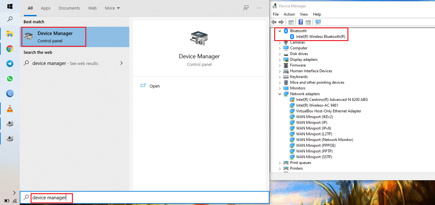This screenshot has height=205, width=435.
Task: Click the Help question-mark toolbar icon
Action: [x=301, y=22]
